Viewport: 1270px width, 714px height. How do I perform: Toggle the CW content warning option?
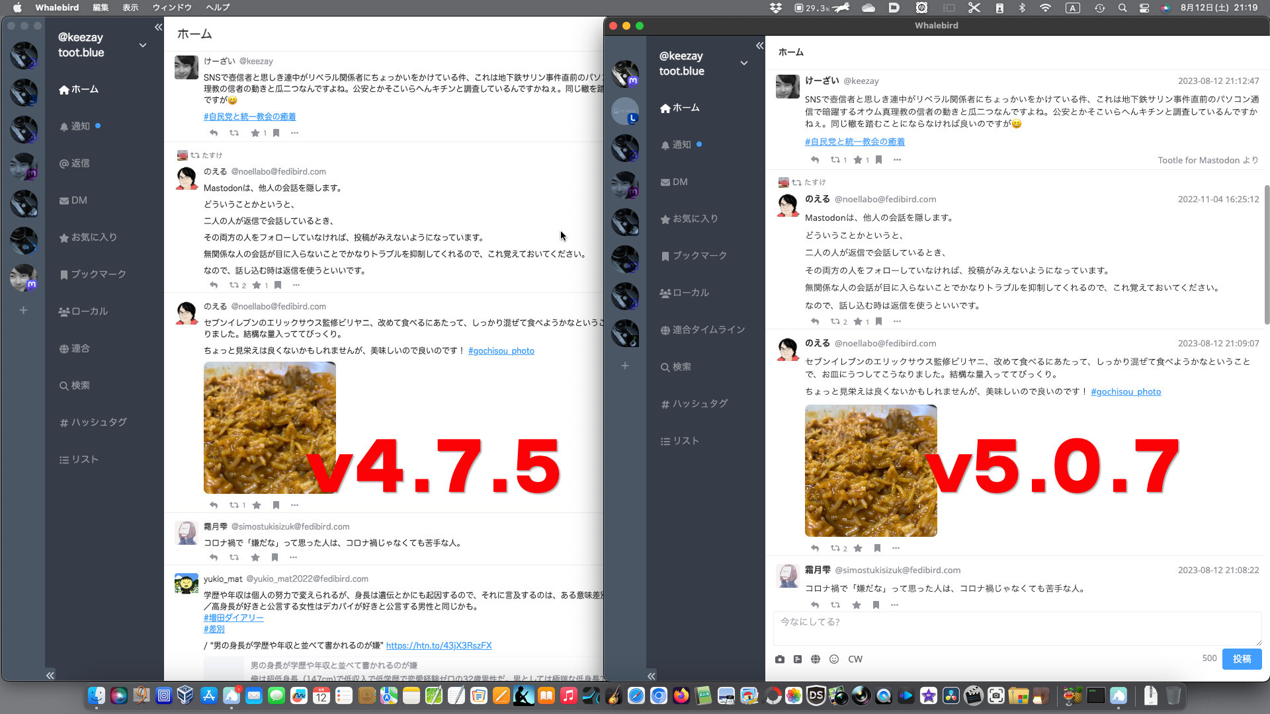coord(855,659)
